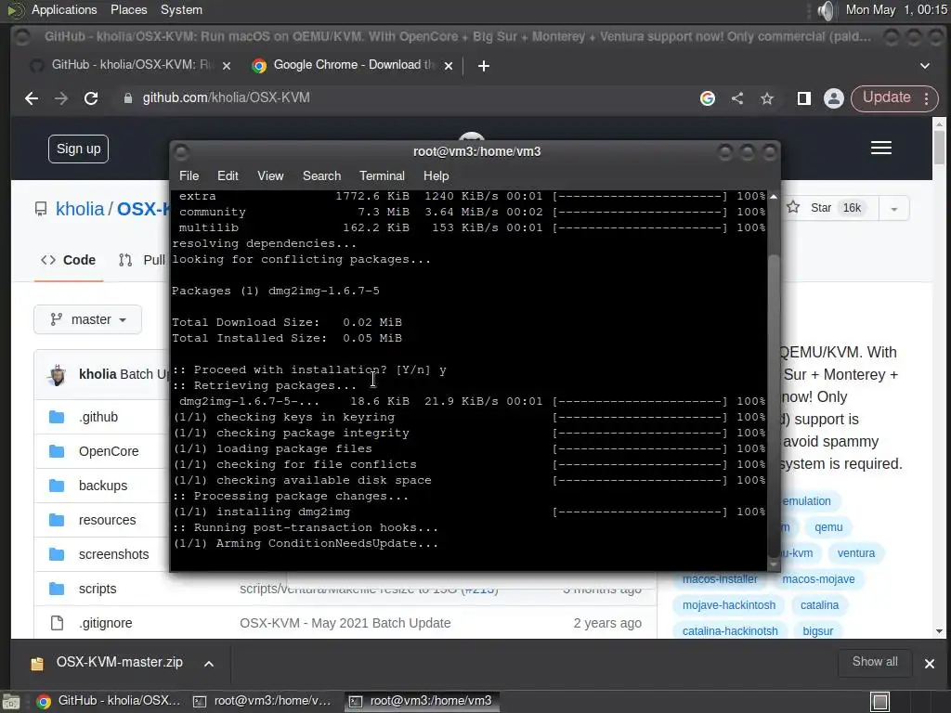
Task: Open screenshots folder
Action: click(x=113, y=554)
